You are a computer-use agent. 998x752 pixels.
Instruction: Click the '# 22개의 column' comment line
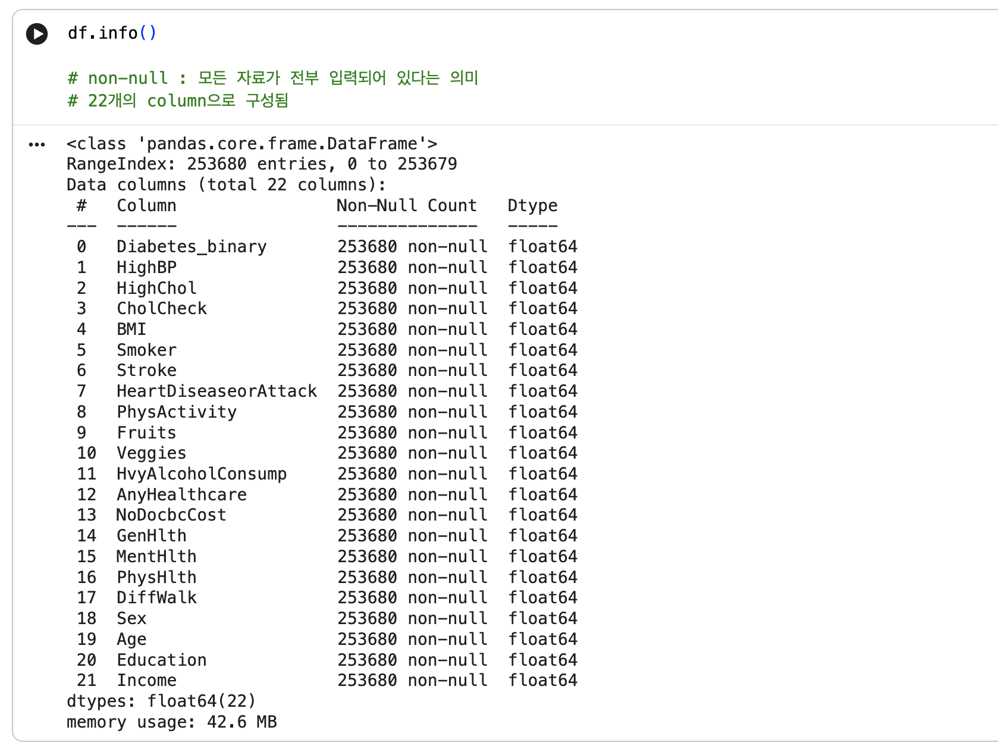pyautogui.click(x=178, y=101)
